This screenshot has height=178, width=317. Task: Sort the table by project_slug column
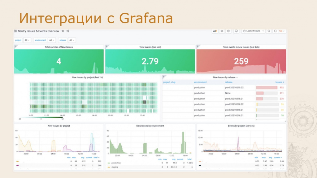click(x=169, y=82)
